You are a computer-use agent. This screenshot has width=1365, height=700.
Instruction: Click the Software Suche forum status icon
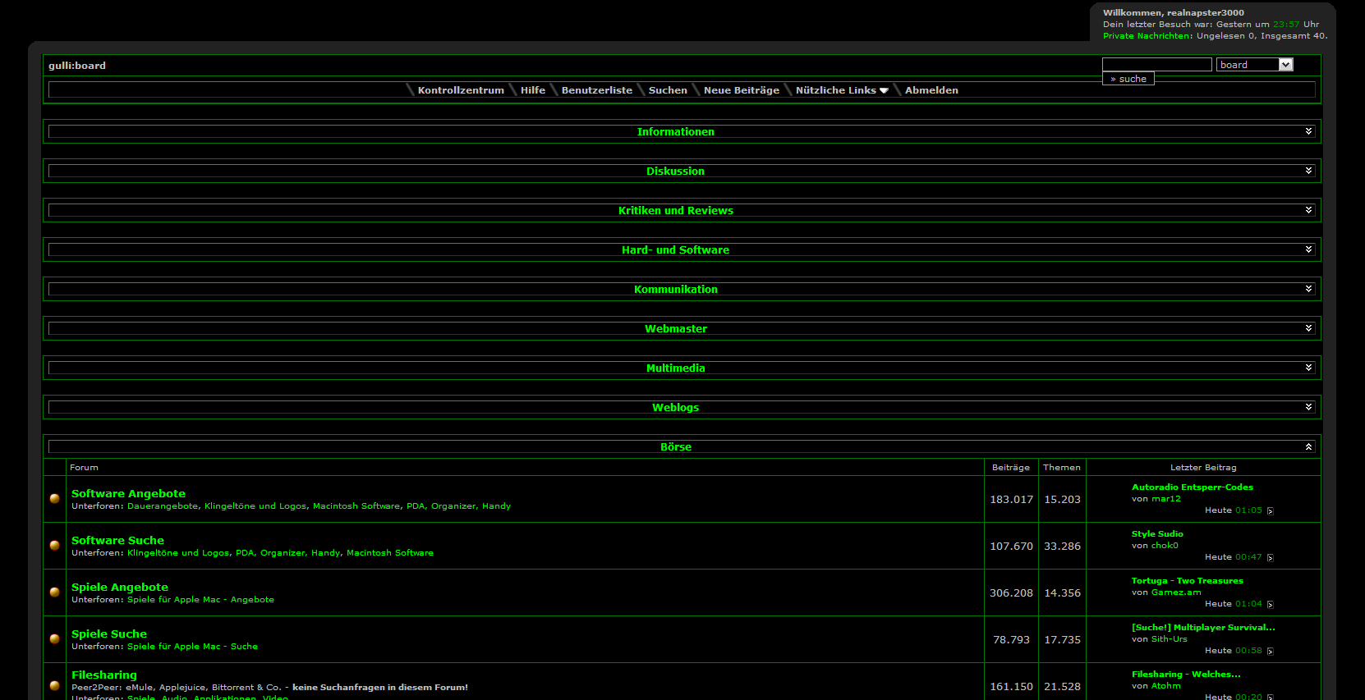point(55,546)
